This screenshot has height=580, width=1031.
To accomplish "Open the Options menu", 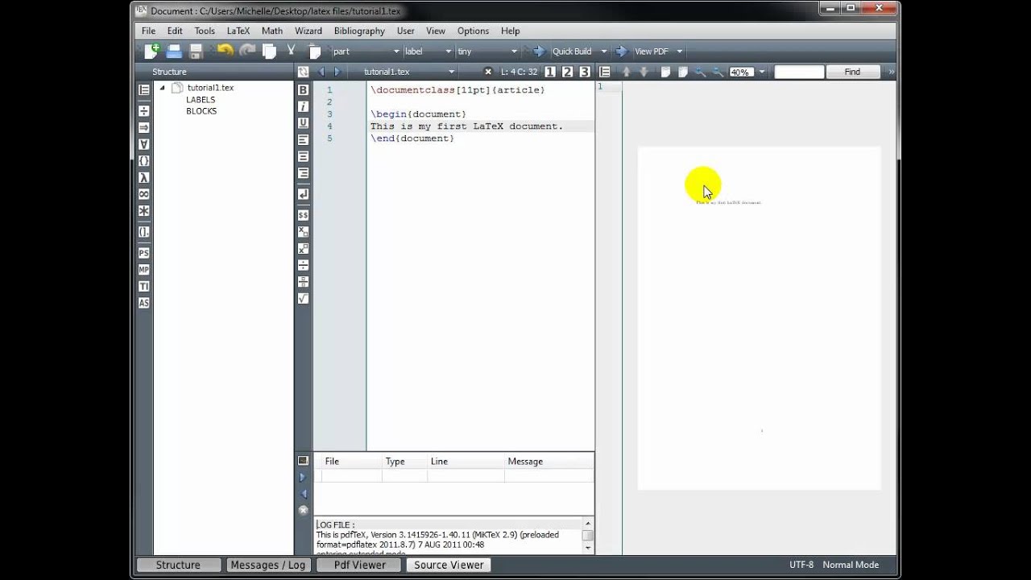I will 473,31.
